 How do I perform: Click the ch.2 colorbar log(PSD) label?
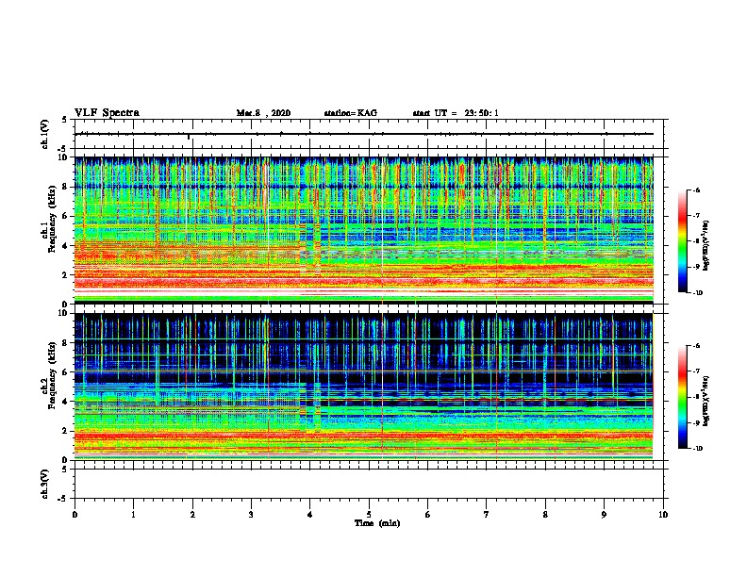[x=706, y=400]
